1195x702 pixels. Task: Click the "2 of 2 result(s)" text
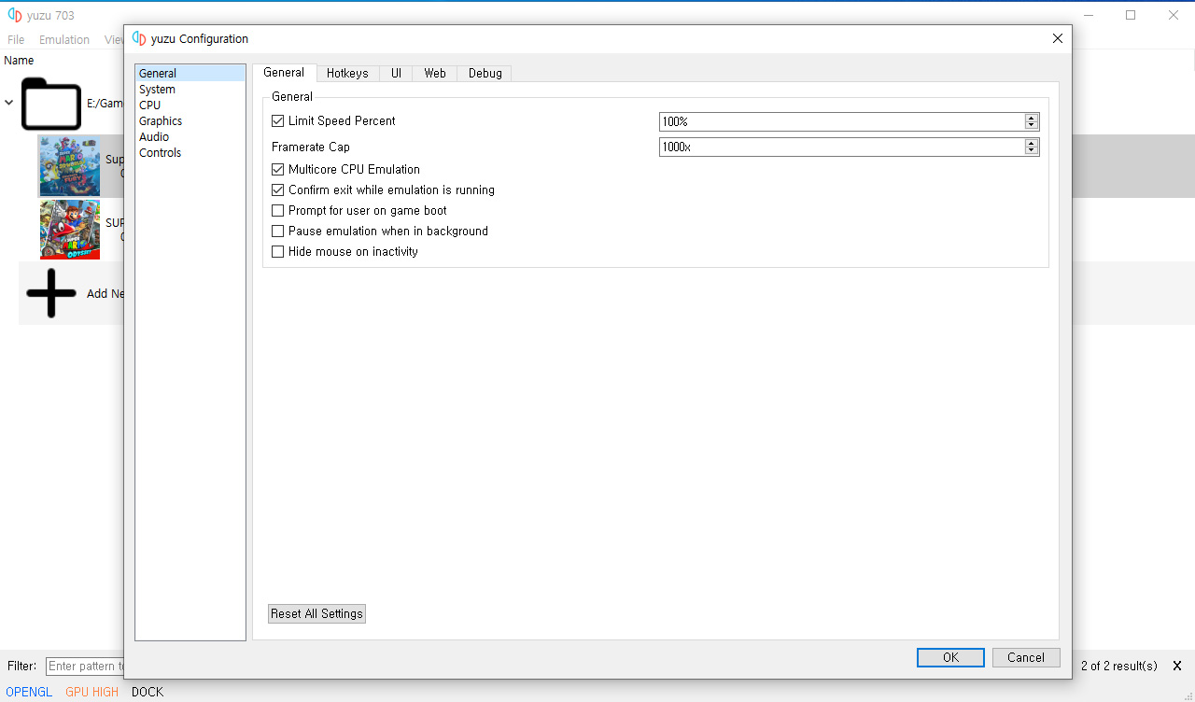pos(1118,666)
